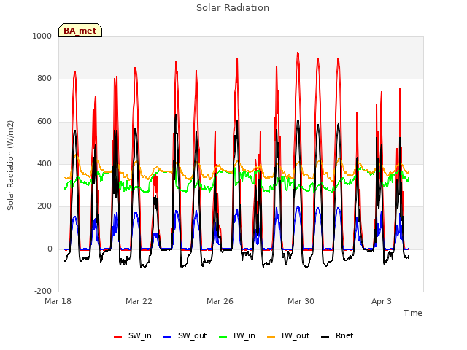
Task: Click the 400 y-axis tick label
Action: tap(45, 163)
